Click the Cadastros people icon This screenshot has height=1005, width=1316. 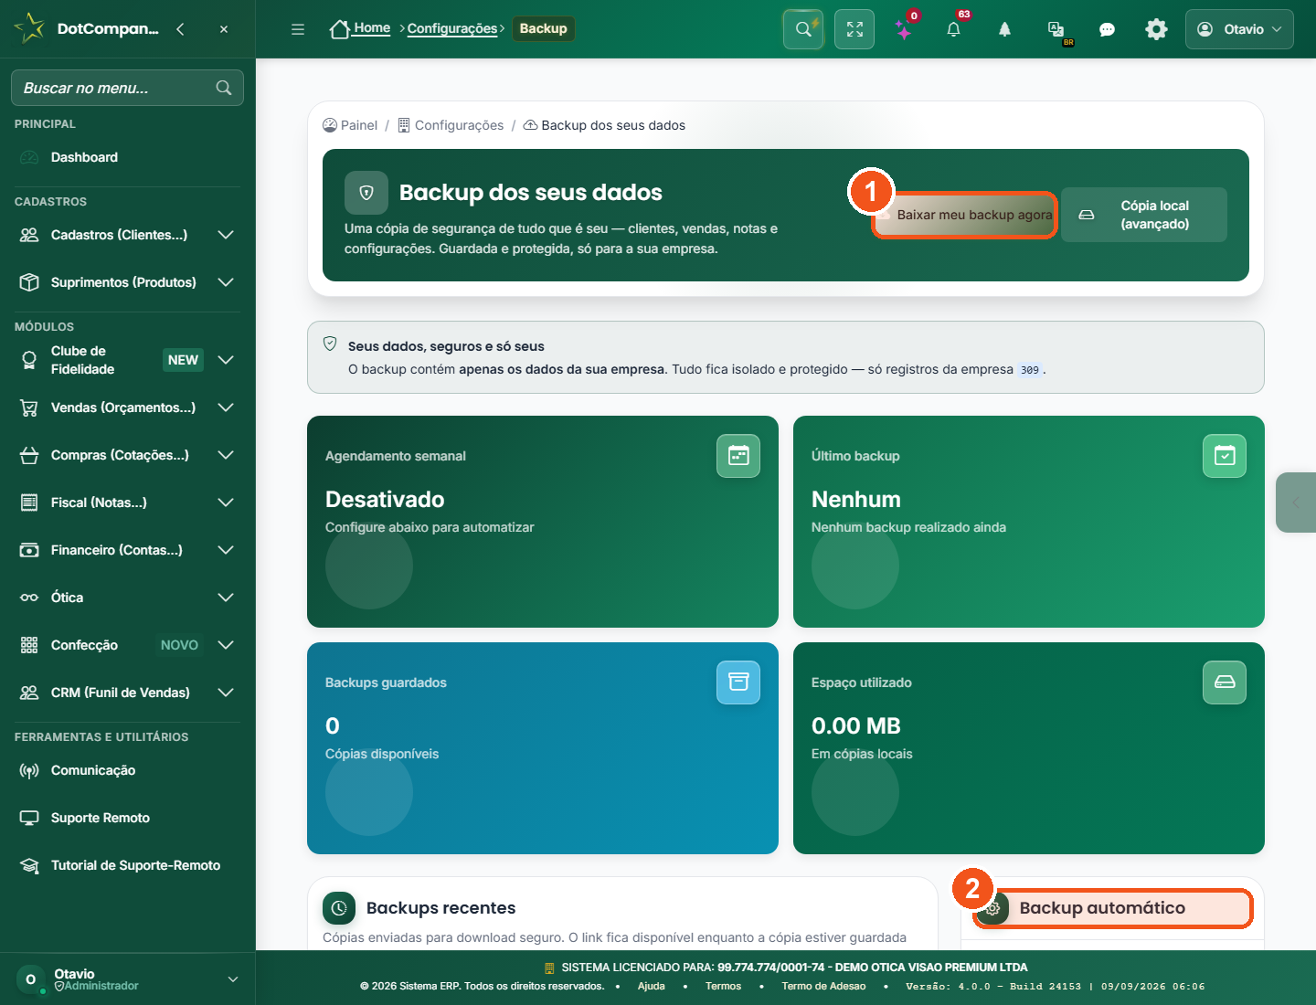(x=29, y=235)
